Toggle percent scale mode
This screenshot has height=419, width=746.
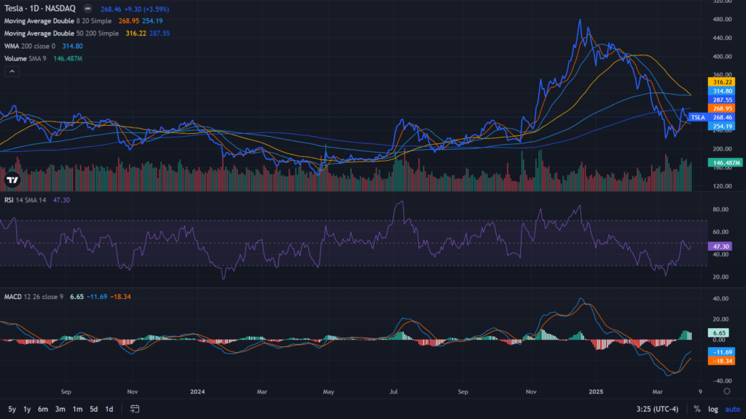[697, 409]
